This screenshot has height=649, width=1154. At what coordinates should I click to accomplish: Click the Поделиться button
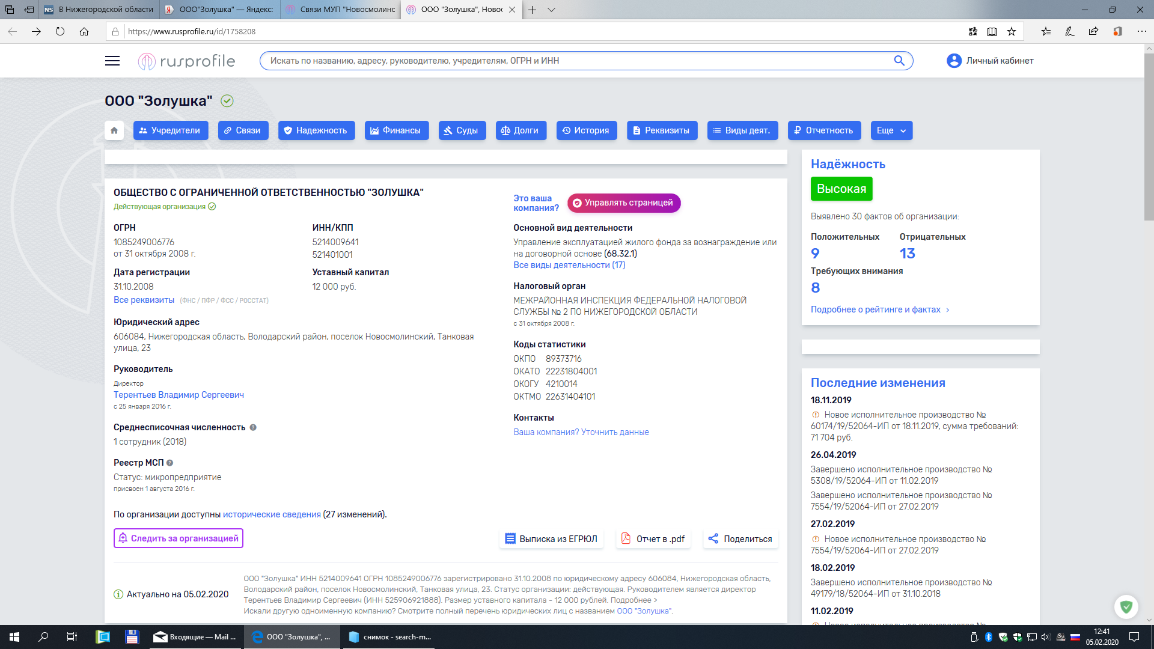click(740, 539)
